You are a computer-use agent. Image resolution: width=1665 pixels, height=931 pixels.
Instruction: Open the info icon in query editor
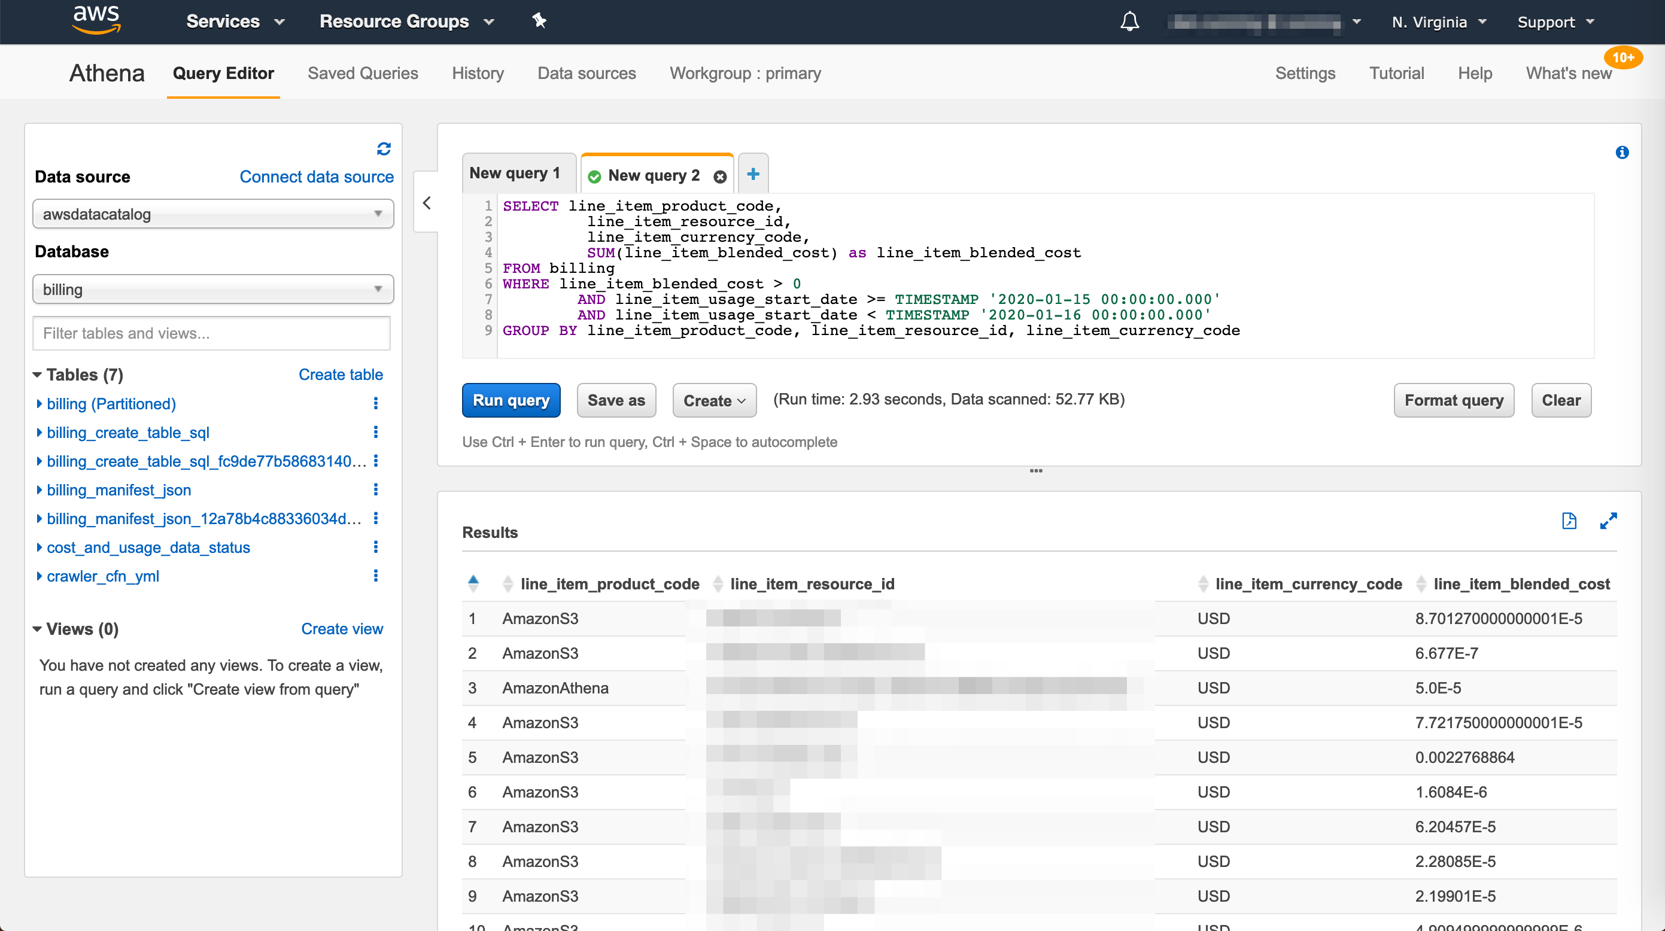[x=1622, y=153]
